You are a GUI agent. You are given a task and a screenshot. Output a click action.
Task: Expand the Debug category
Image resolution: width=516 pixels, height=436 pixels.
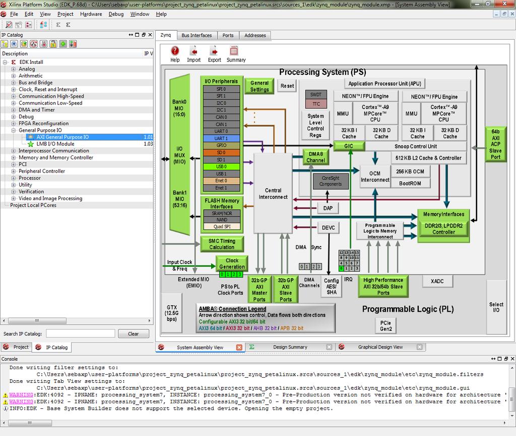pos(13,117)
